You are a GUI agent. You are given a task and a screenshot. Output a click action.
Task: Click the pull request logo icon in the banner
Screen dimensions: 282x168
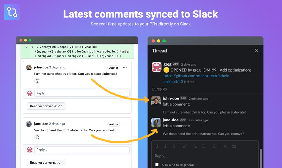click(12, 12)
